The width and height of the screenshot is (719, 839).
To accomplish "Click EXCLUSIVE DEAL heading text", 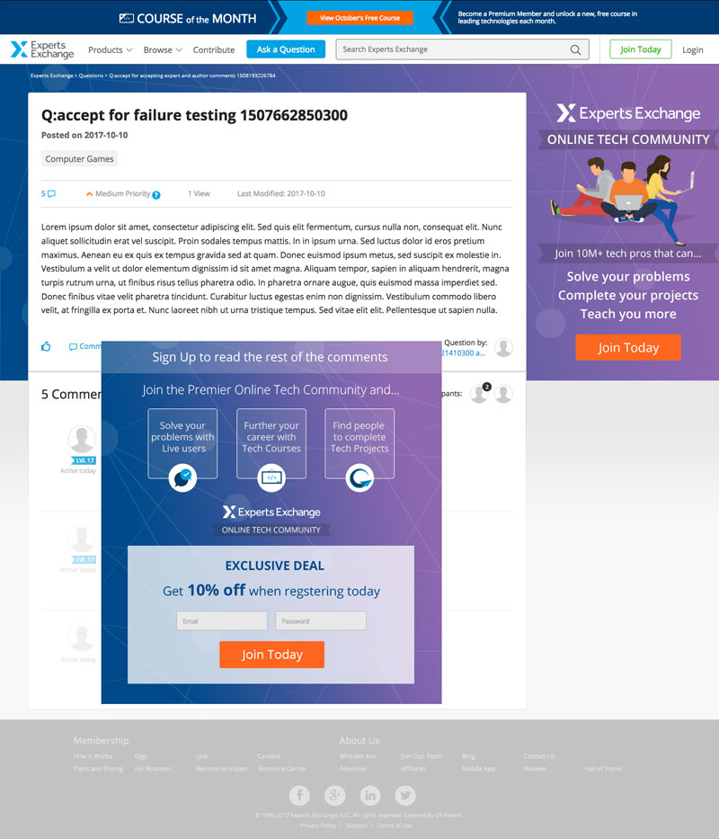I will tap(274, 566).
